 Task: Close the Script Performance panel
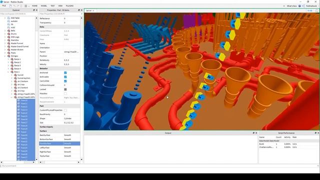tap(318, 133)
